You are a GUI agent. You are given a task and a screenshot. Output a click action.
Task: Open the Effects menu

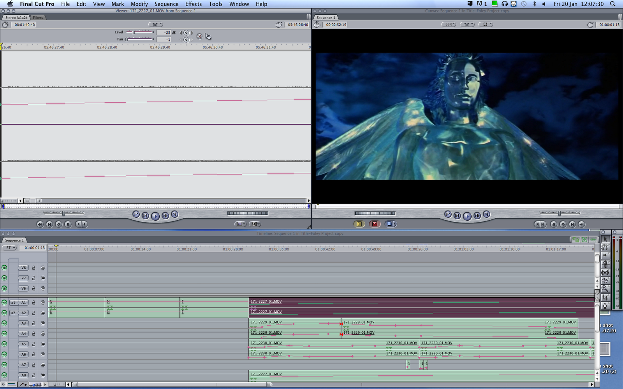coord(194,4)
